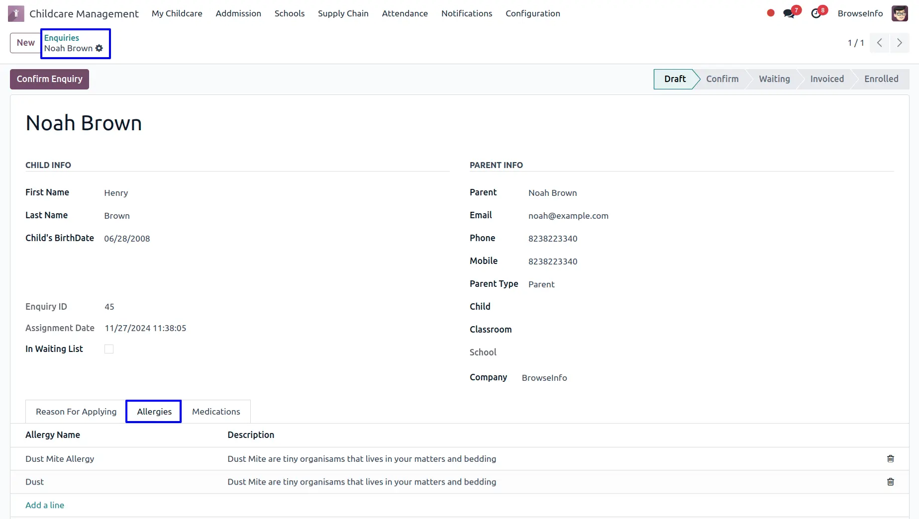919x519 pixels.
Task: Select the Enrolled stage in status bar
Action: pyautogui.click(x=881, y=79)
